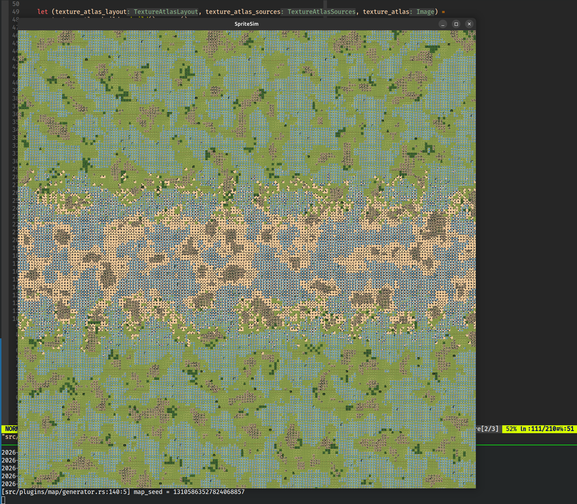This screenshot has width=577, height=504.
Task: Click the 52% file position indicator
Action: pos(511,429)
